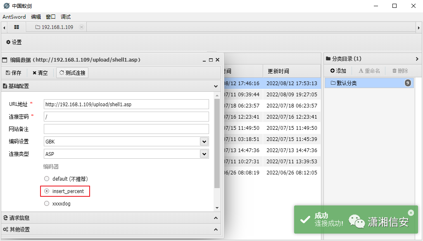Screen dimensions: 423x241
Task: Click the settings gear icon
Action: 8,42
